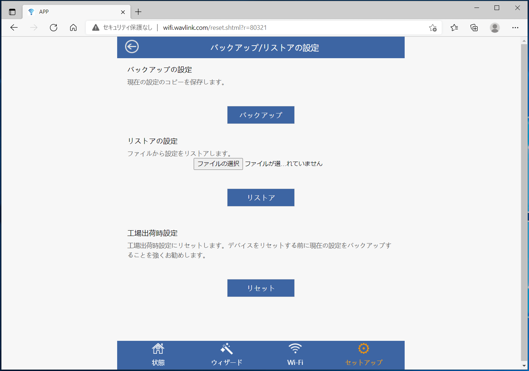
Task: Select the APP browser tab
Action: [x=76, y=12]
